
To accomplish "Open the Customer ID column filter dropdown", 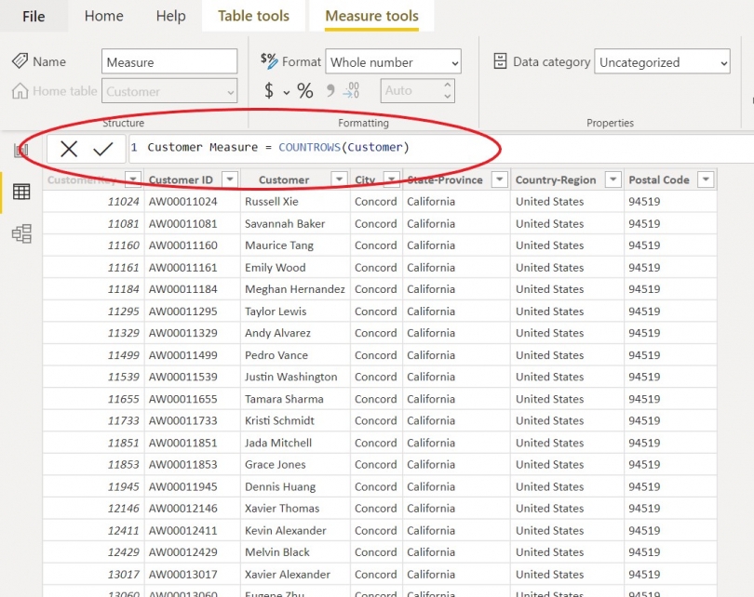I will tap(228, 179).
